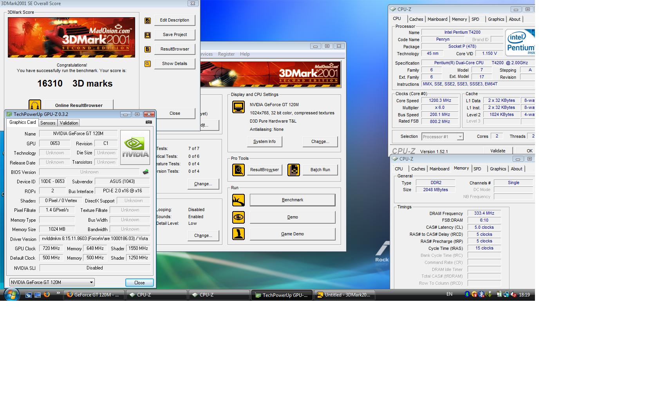Click the 18:19 taskbar clock
The width and height of the screenshot is (645, 403).
pyautogui.click(x=524, y=295)
